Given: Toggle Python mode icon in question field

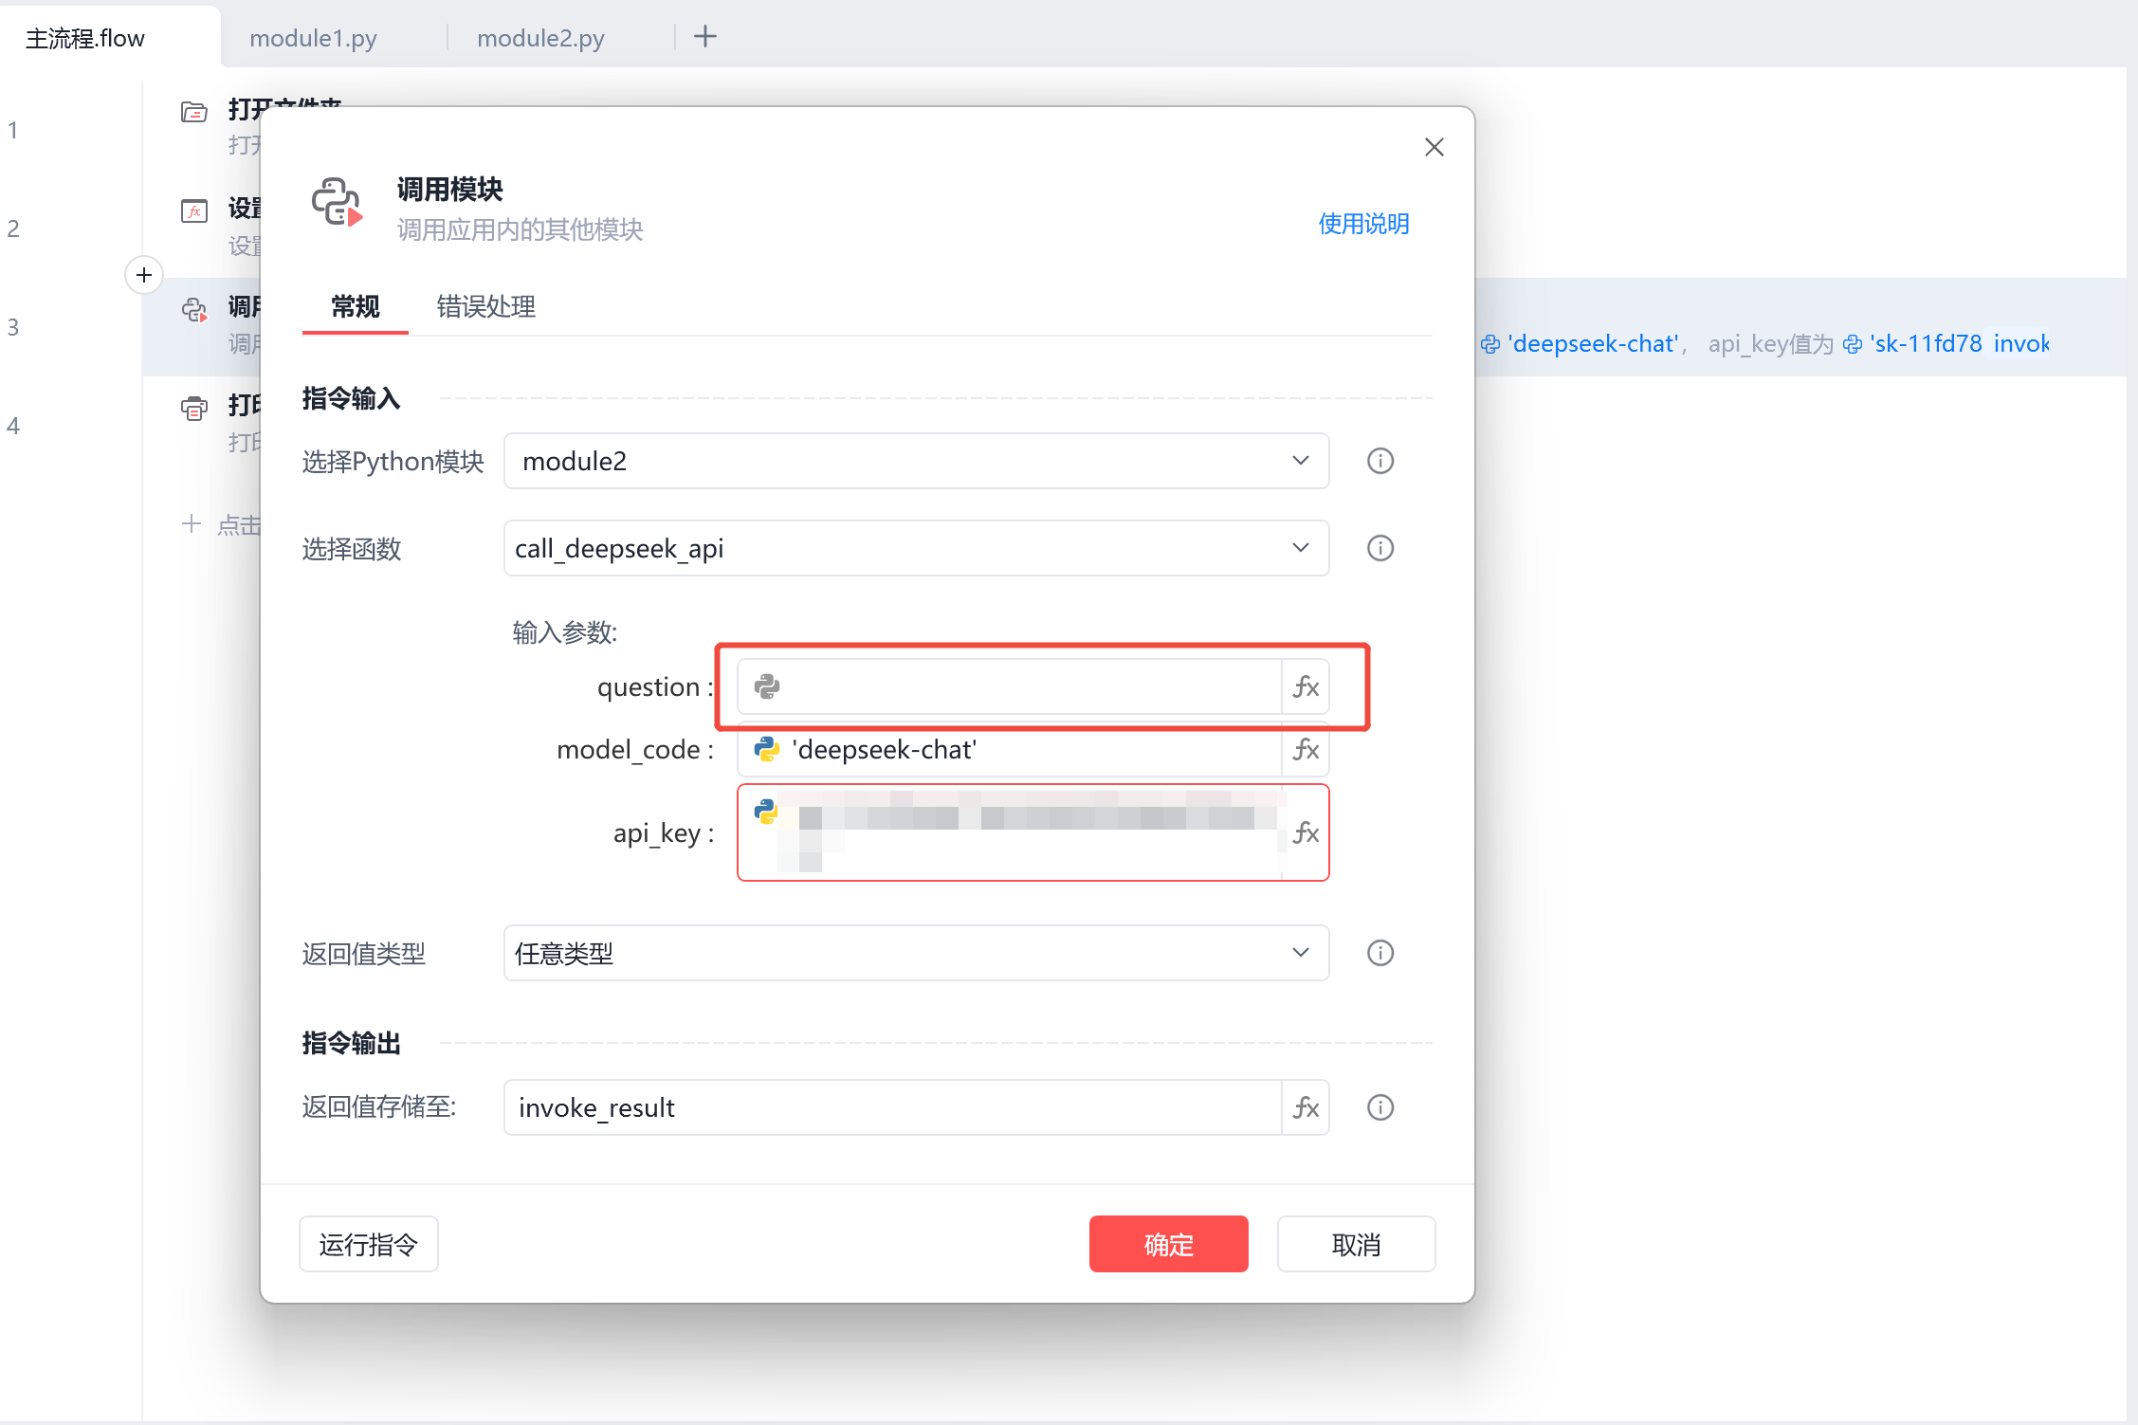Looking at the screenshot, I should [x=766, y=686].
